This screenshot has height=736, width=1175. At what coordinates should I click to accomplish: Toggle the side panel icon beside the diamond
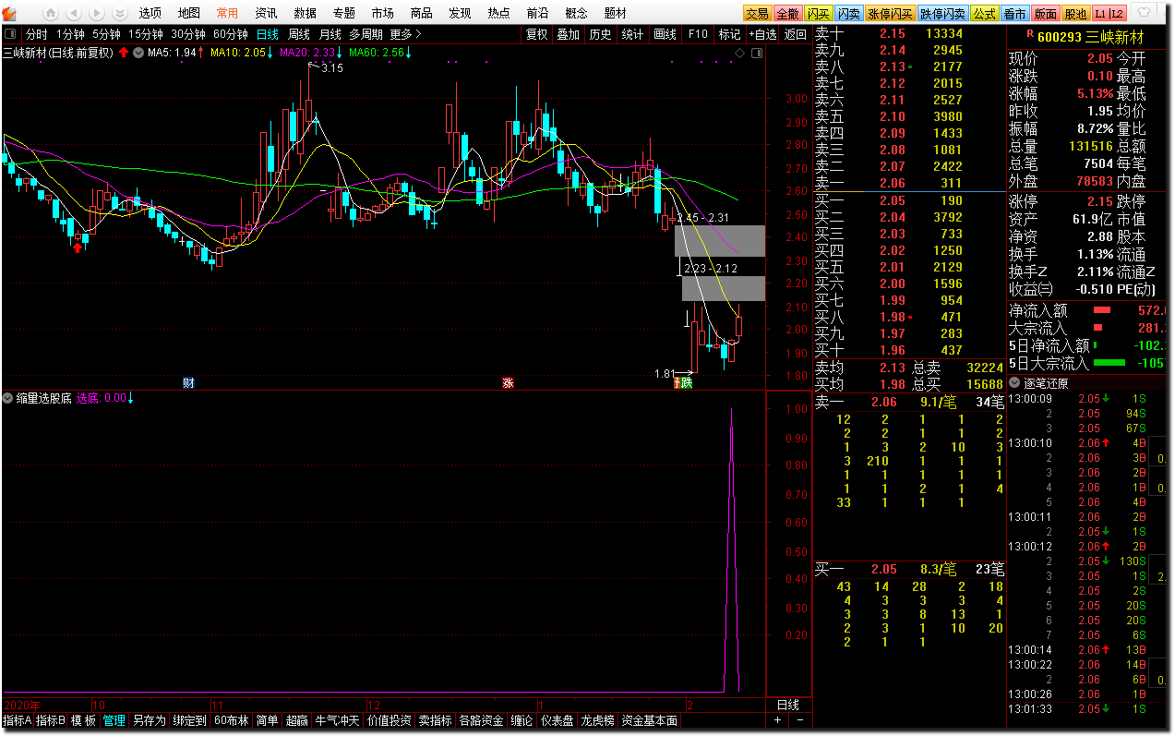click(x=758, y=54)
